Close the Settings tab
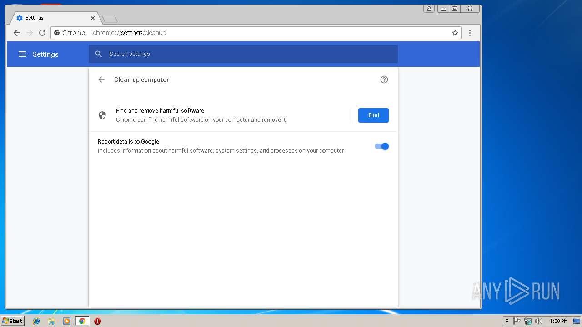Image resolution: width=582 pixels, height=327 pixels. [x=93, y=18]
